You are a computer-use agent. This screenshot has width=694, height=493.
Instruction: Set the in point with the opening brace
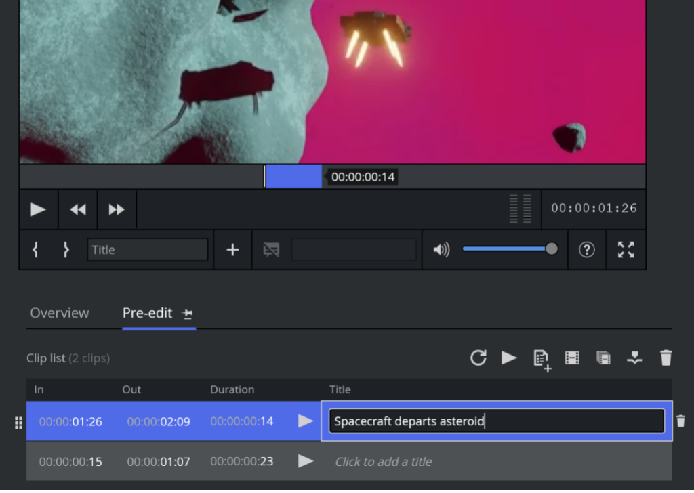coord(36,250)
